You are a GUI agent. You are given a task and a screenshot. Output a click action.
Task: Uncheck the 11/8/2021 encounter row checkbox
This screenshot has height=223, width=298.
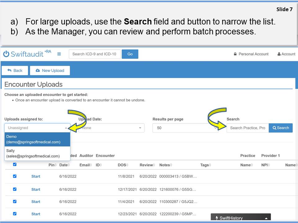coord(15,176)
